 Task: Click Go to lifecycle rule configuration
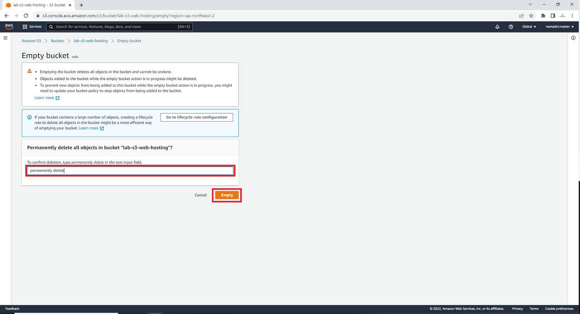[197, 117]
